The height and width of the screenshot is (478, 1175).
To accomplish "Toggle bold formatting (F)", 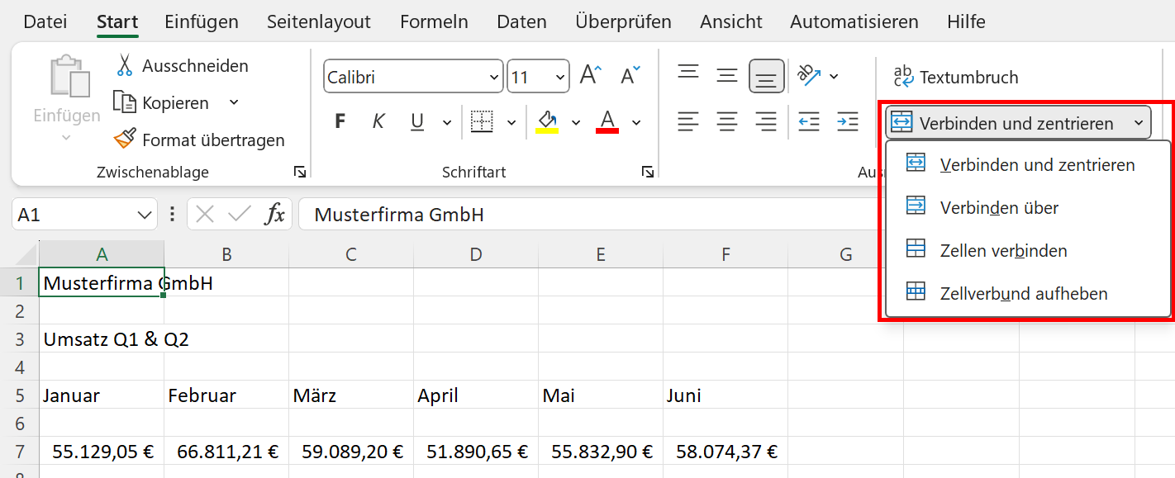I will click(x=340, y=121).
